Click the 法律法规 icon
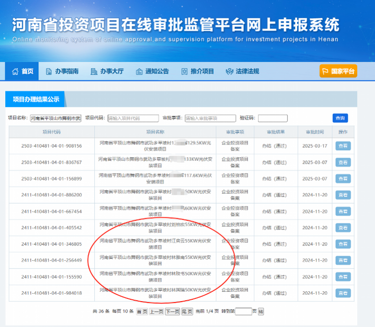375x327 pixels. (229, 71)
